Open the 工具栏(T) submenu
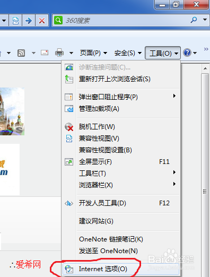This screenshot has width=210, height=277. point(121,174)
